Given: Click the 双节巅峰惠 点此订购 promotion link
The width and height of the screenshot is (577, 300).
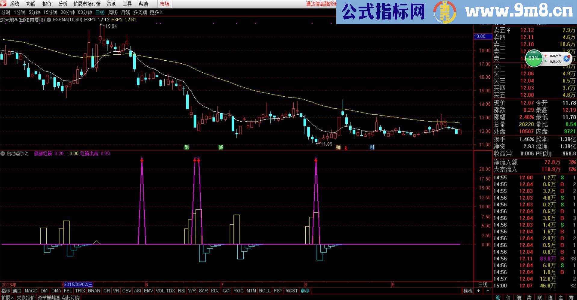Looking at the screenshot, I should coord(59,297).
